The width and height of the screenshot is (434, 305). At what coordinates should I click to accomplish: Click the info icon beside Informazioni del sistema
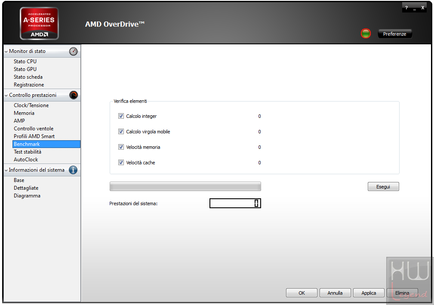point(73,170)
